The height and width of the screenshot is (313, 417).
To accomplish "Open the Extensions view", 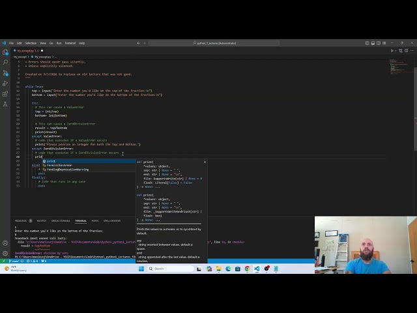I will pyautogui.click(x=5, y=94).
